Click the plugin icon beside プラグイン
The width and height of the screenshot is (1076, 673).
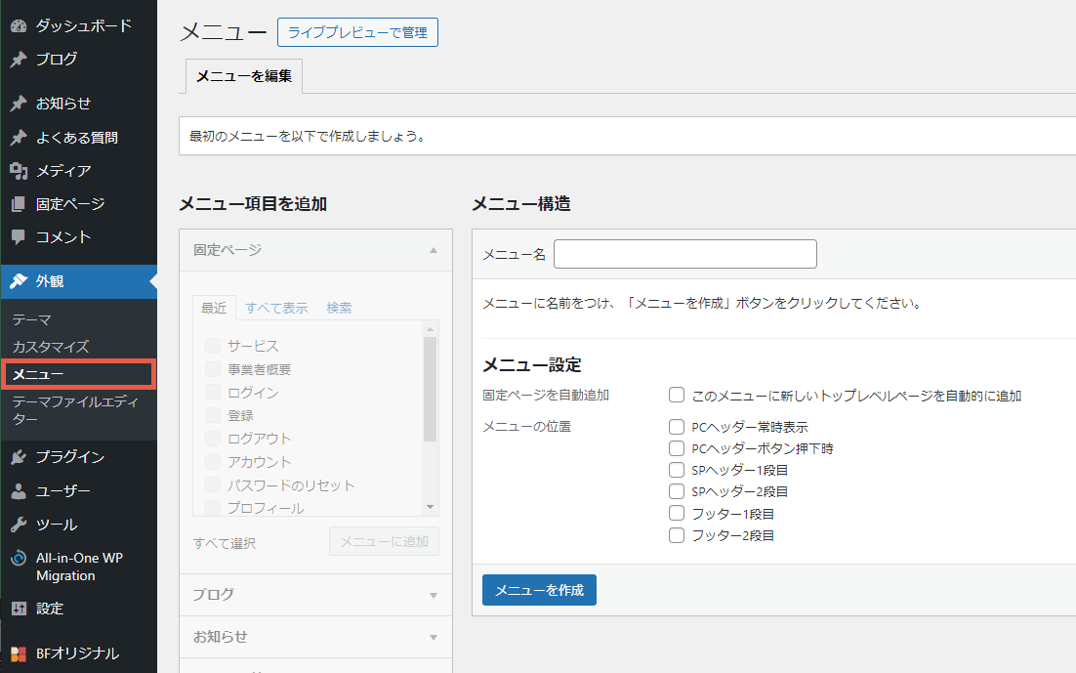[19, 457]
